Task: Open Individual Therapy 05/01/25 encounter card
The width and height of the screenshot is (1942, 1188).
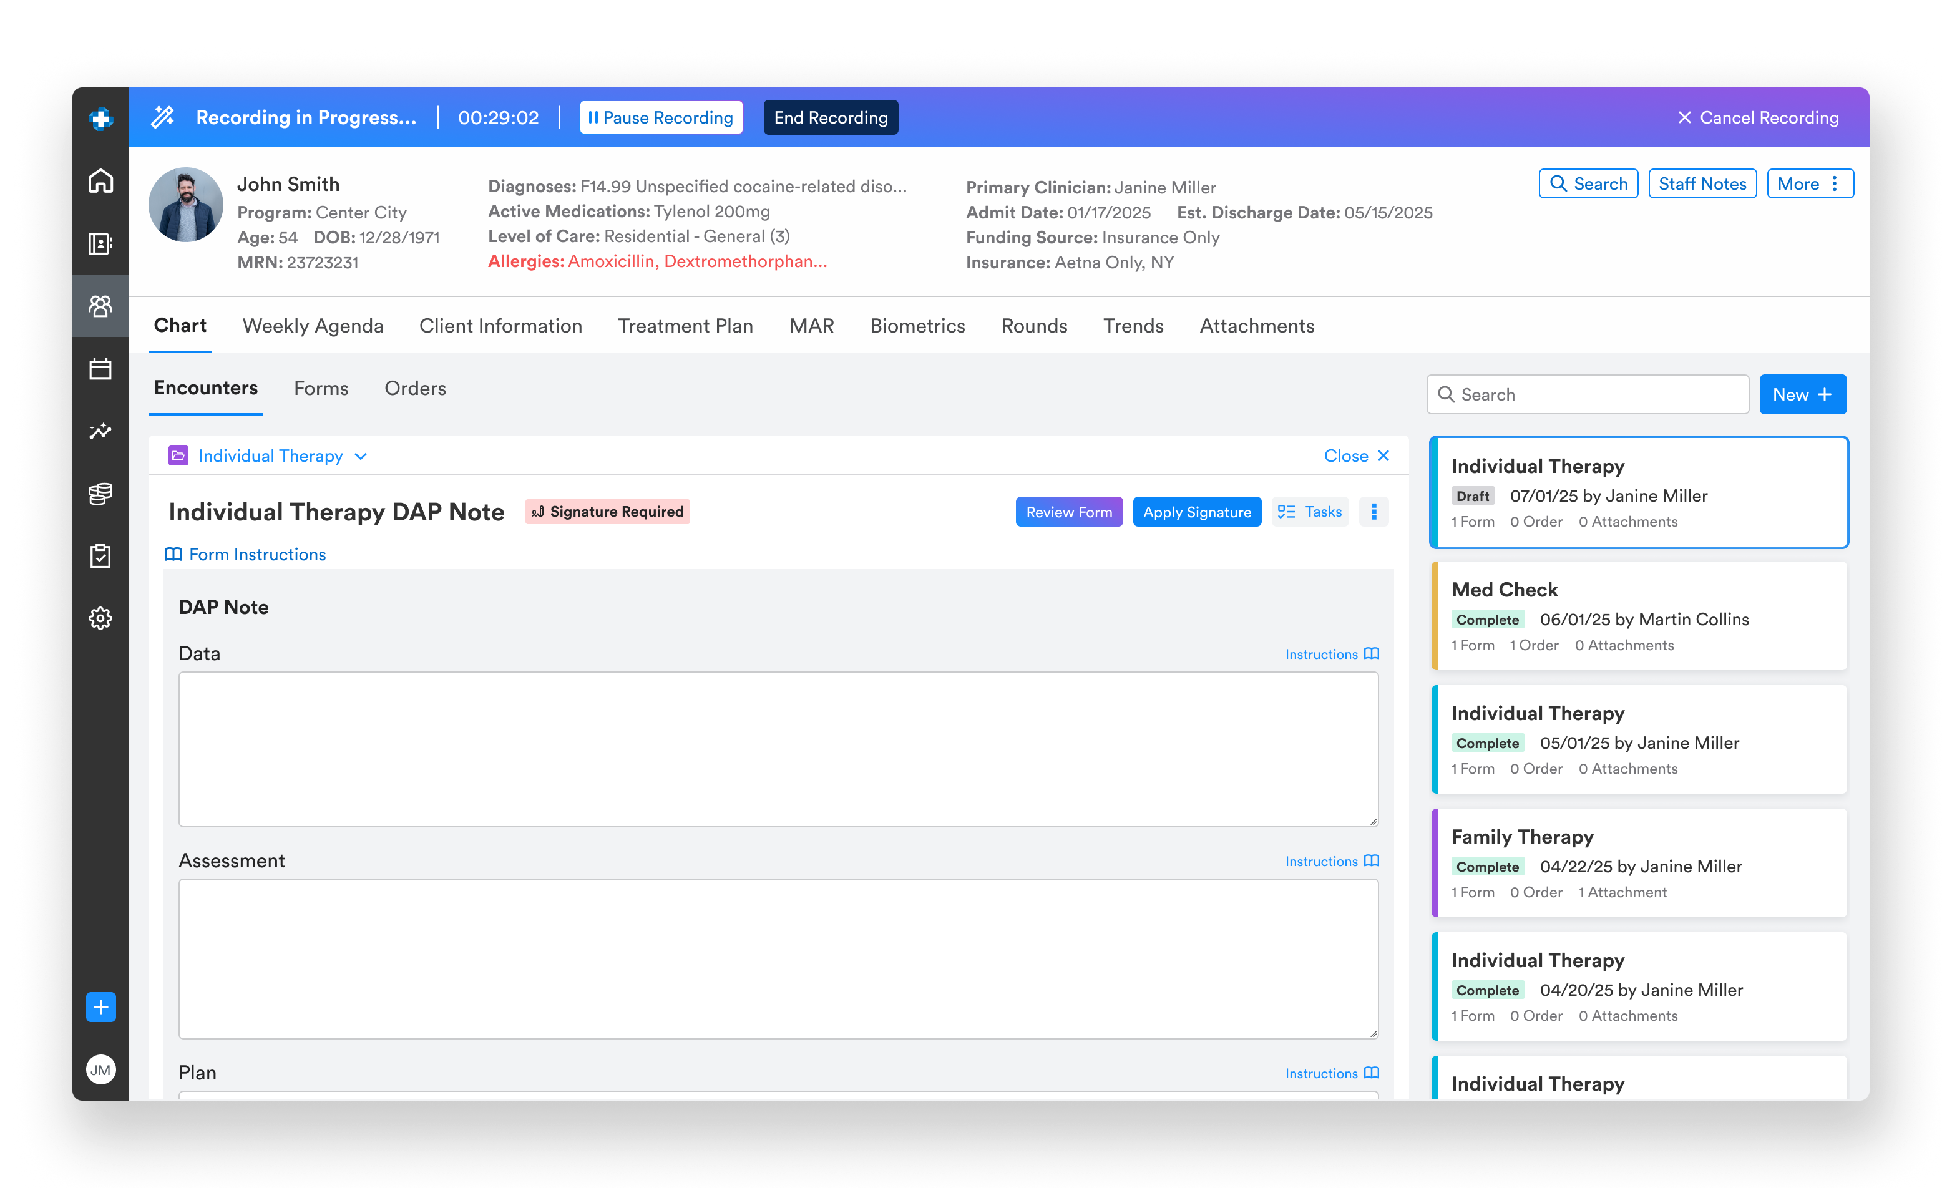Action: point(1639,739)
